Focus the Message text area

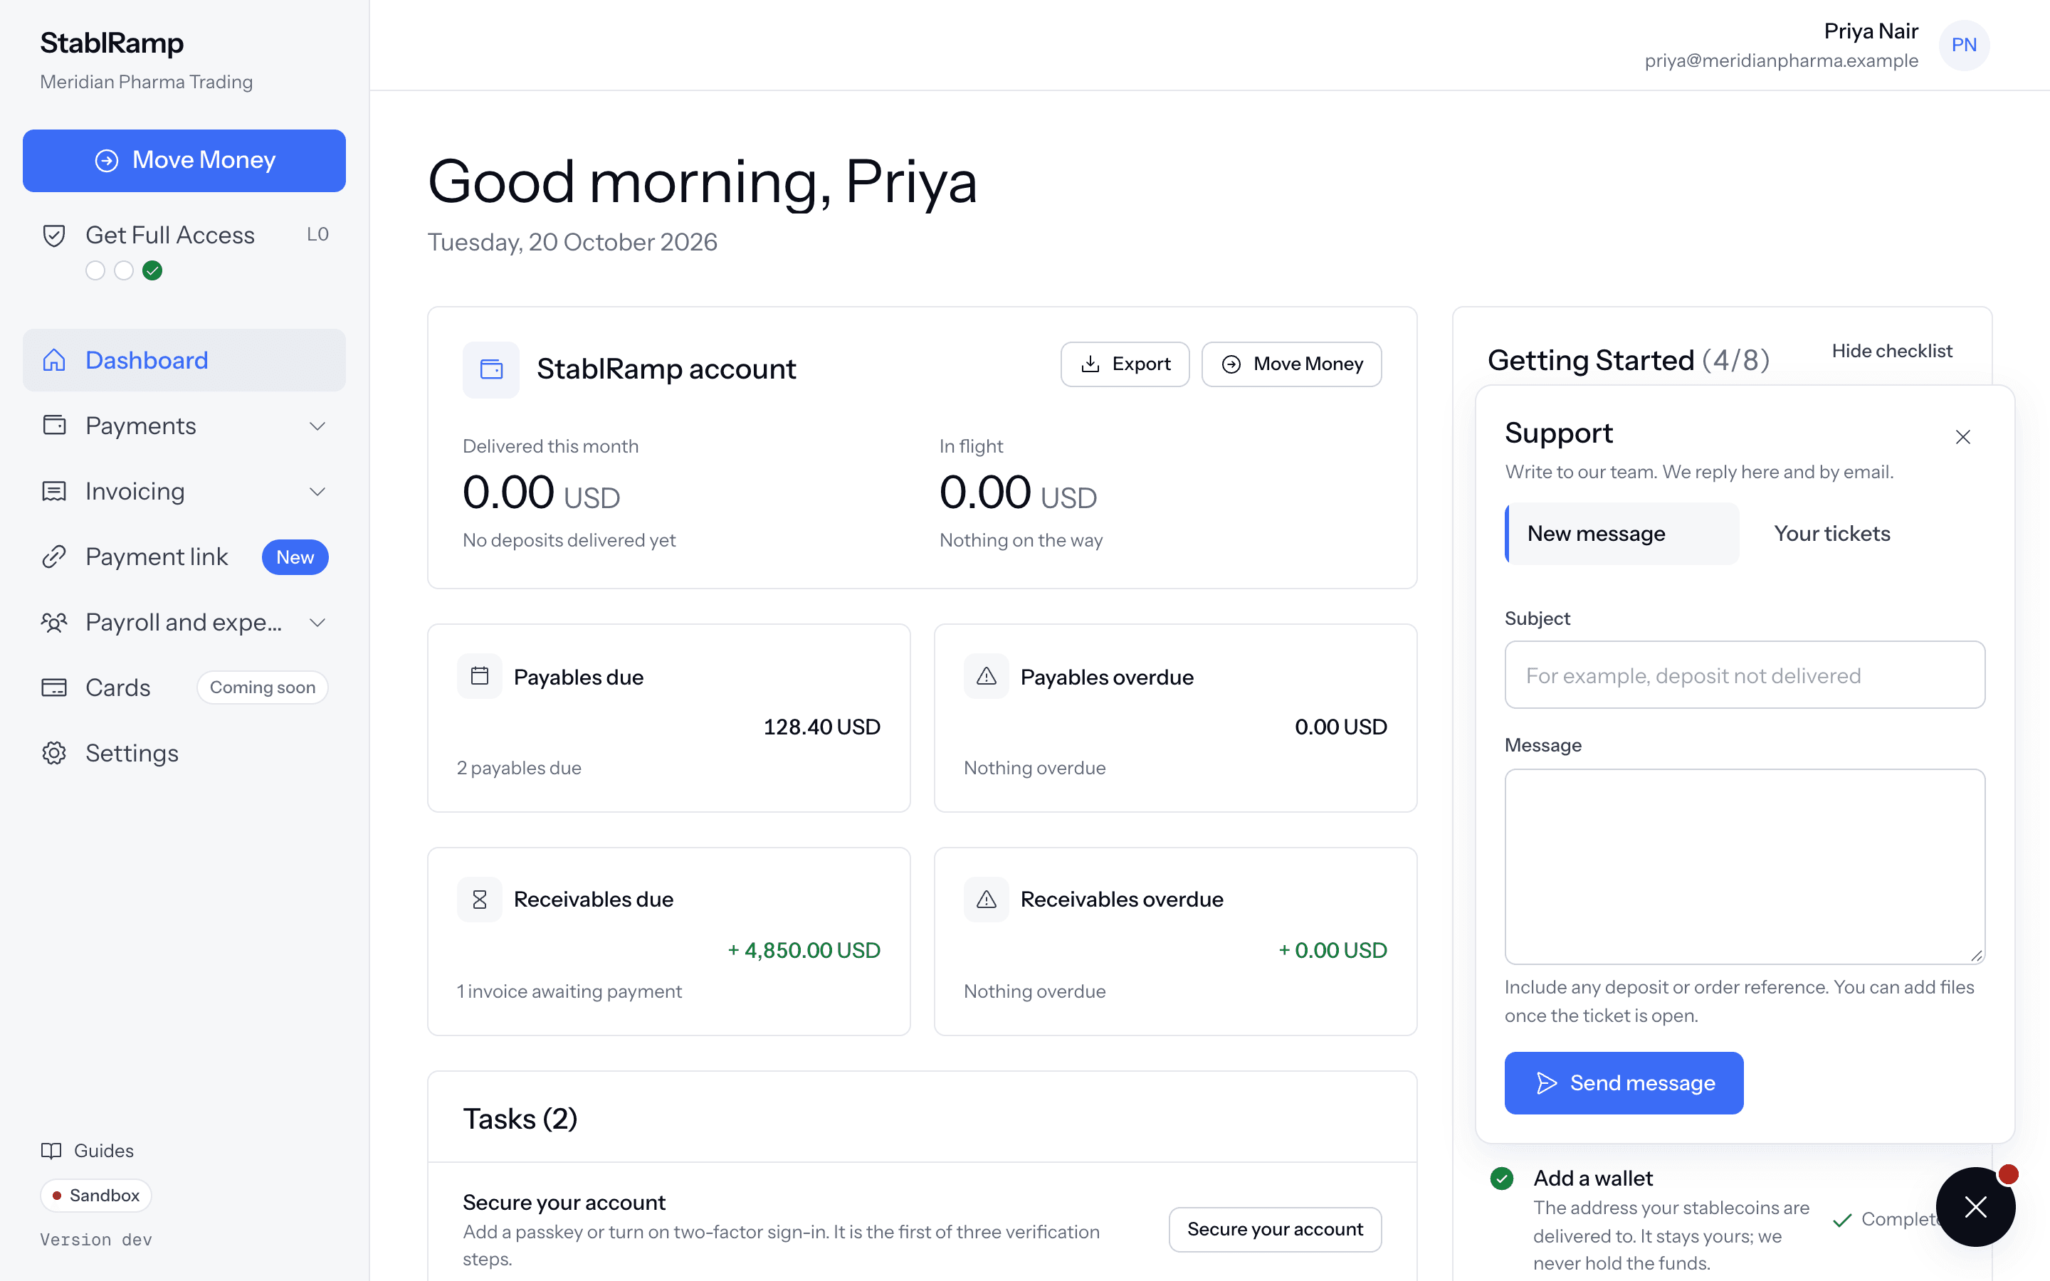pos(1744,867)
